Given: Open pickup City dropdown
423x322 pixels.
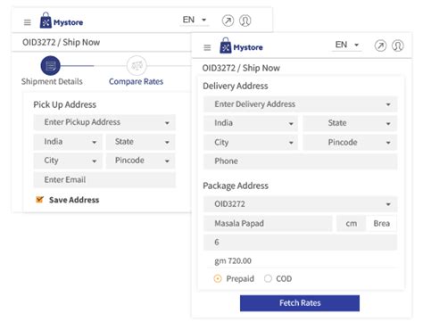Looking at the screenshot, I should pos(68,161).
